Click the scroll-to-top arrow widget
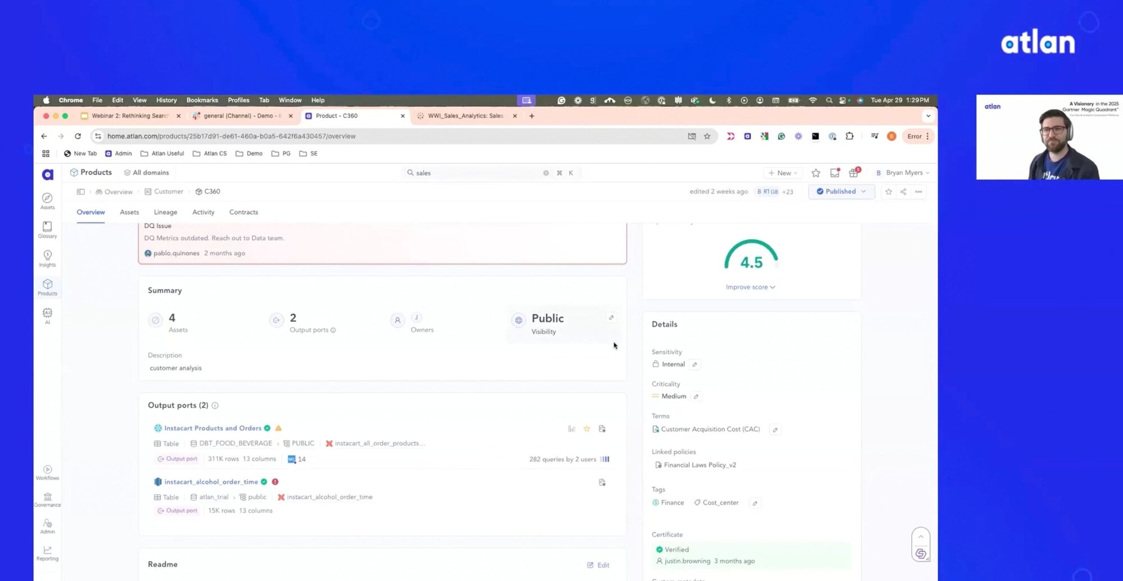 click(x=921, y=537)
